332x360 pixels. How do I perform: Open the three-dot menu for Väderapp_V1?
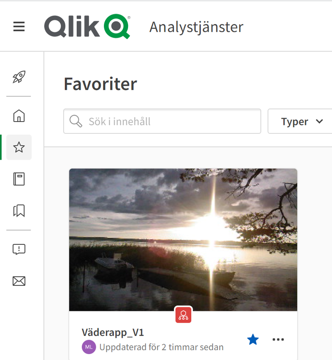click(278, 339)
